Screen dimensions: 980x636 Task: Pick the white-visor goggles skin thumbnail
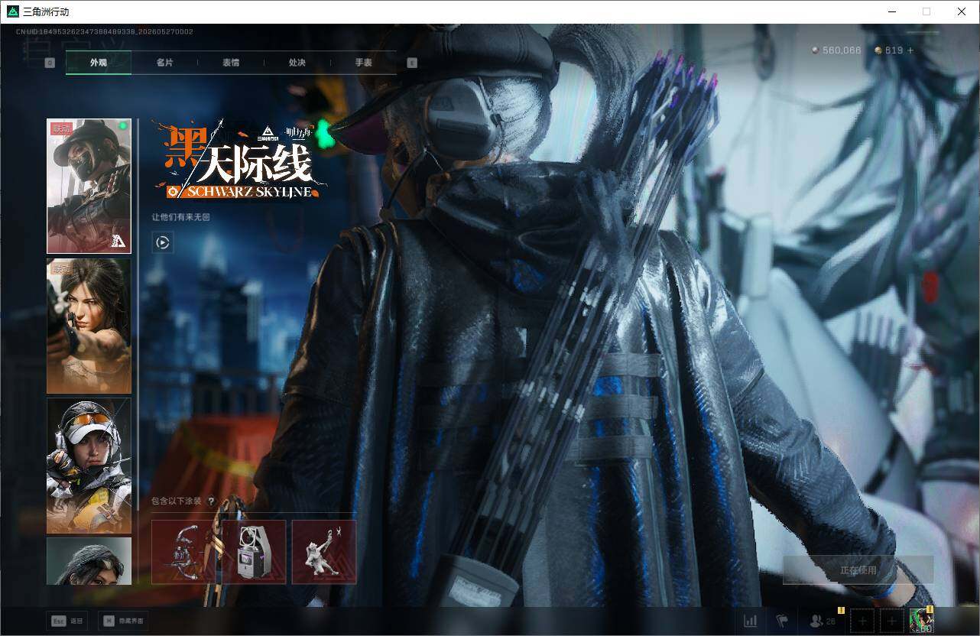(x=89, y=466)
